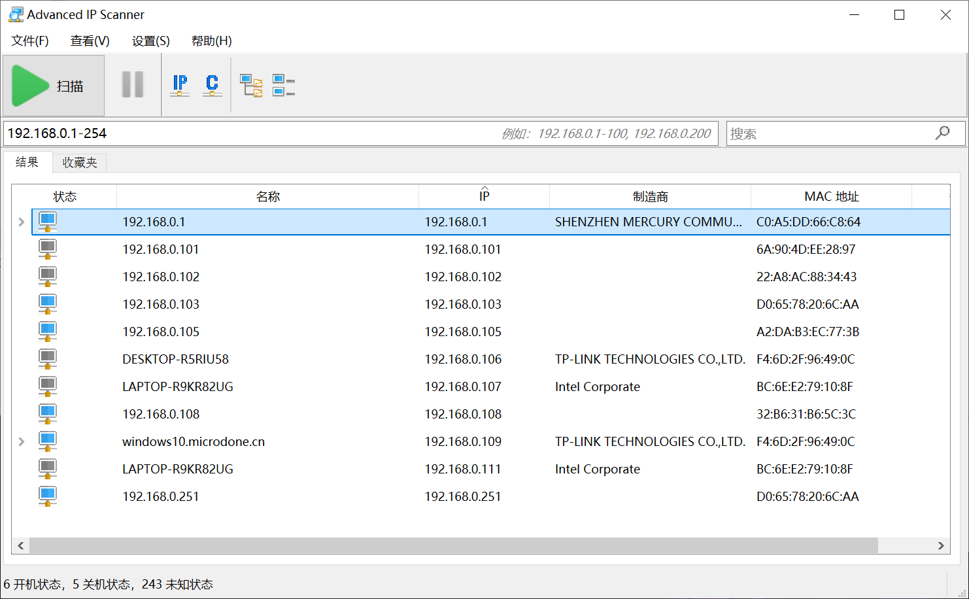Sort by the 状态 column header
The image size is (969, 599).
pos(65,196)
